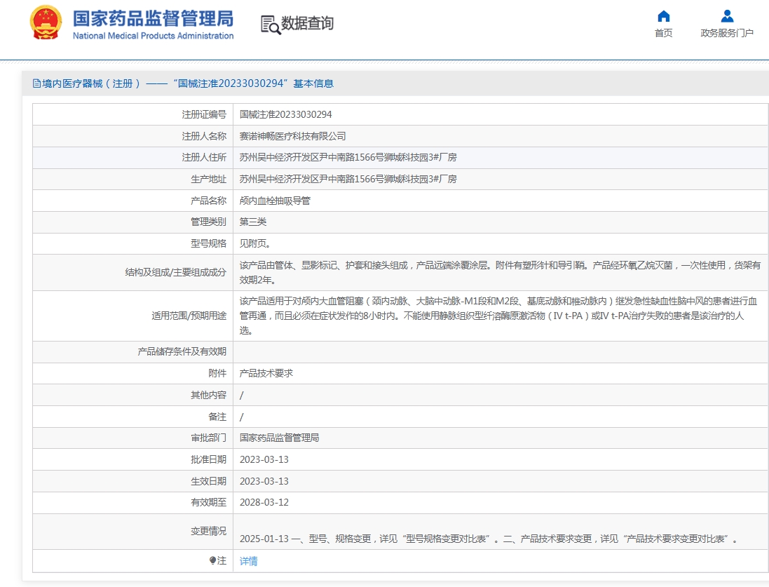Click 国家药品监督管理局 approval department value
Screen dimensions: 769x587
(x=279, y=438)
